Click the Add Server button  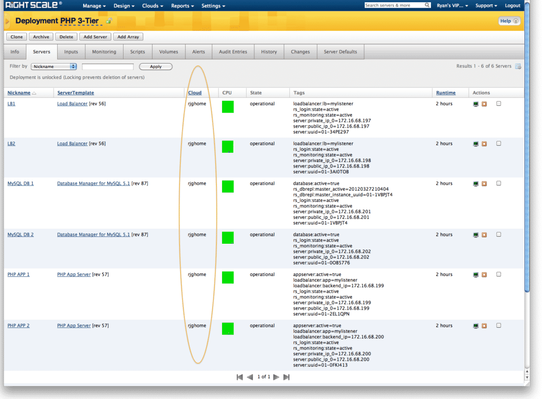coord(95,37)
